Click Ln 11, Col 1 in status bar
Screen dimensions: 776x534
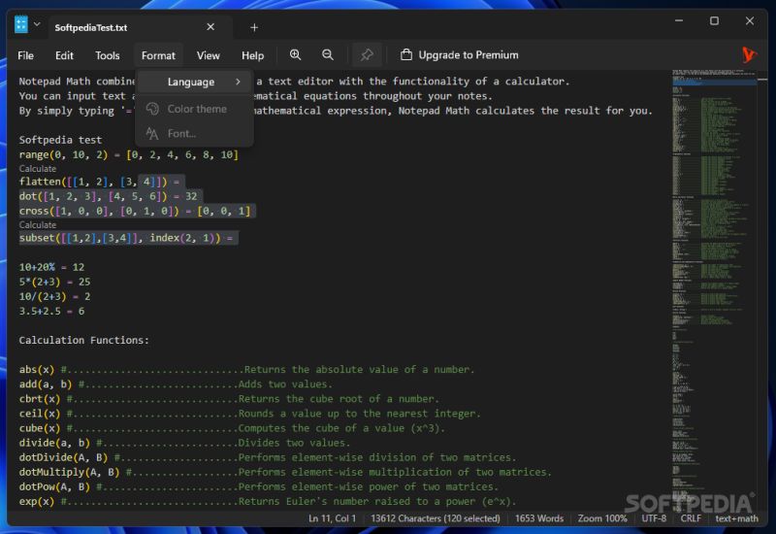click(332, 518)
